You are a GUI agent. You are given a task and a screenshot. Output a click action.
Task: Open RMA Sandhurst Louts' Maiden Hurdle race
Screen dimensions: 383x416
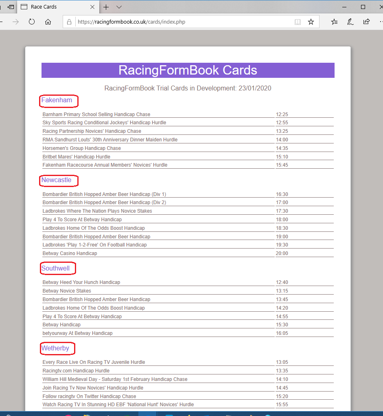click(110, 140)
